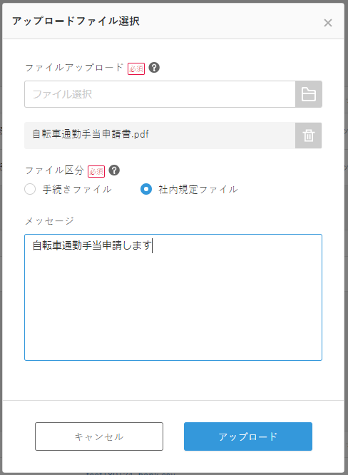
Task: Click the file name 自転車通勤手当申請書.pdf
Action: coord(91,134)
